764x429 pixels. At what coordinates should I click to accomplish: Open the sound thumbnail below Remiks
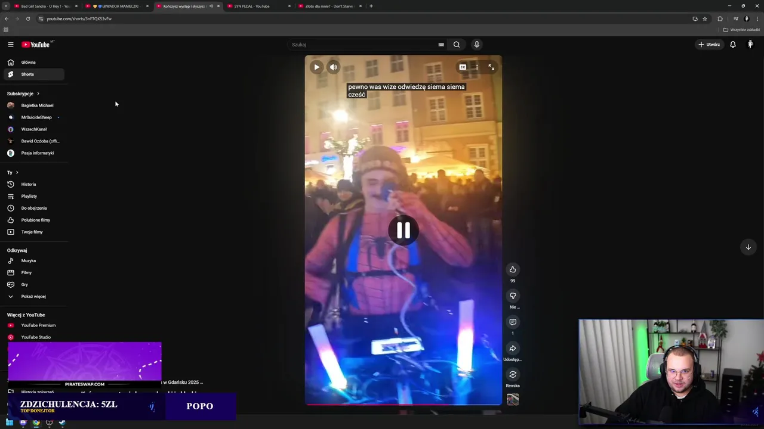pyautogui.click(x=513, y=400)
